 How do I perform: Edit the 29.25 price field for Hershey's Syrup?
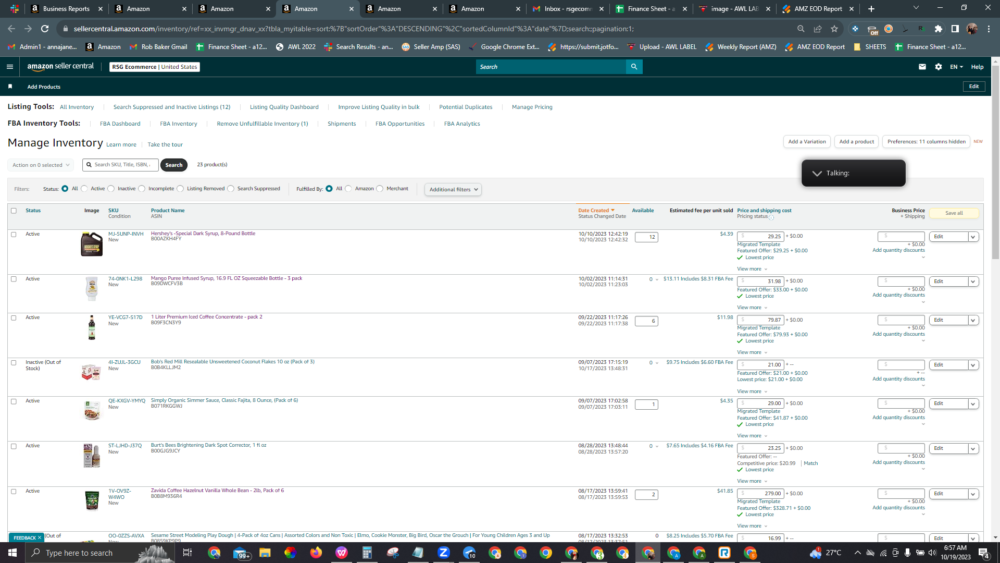click(x=760, y=237)
